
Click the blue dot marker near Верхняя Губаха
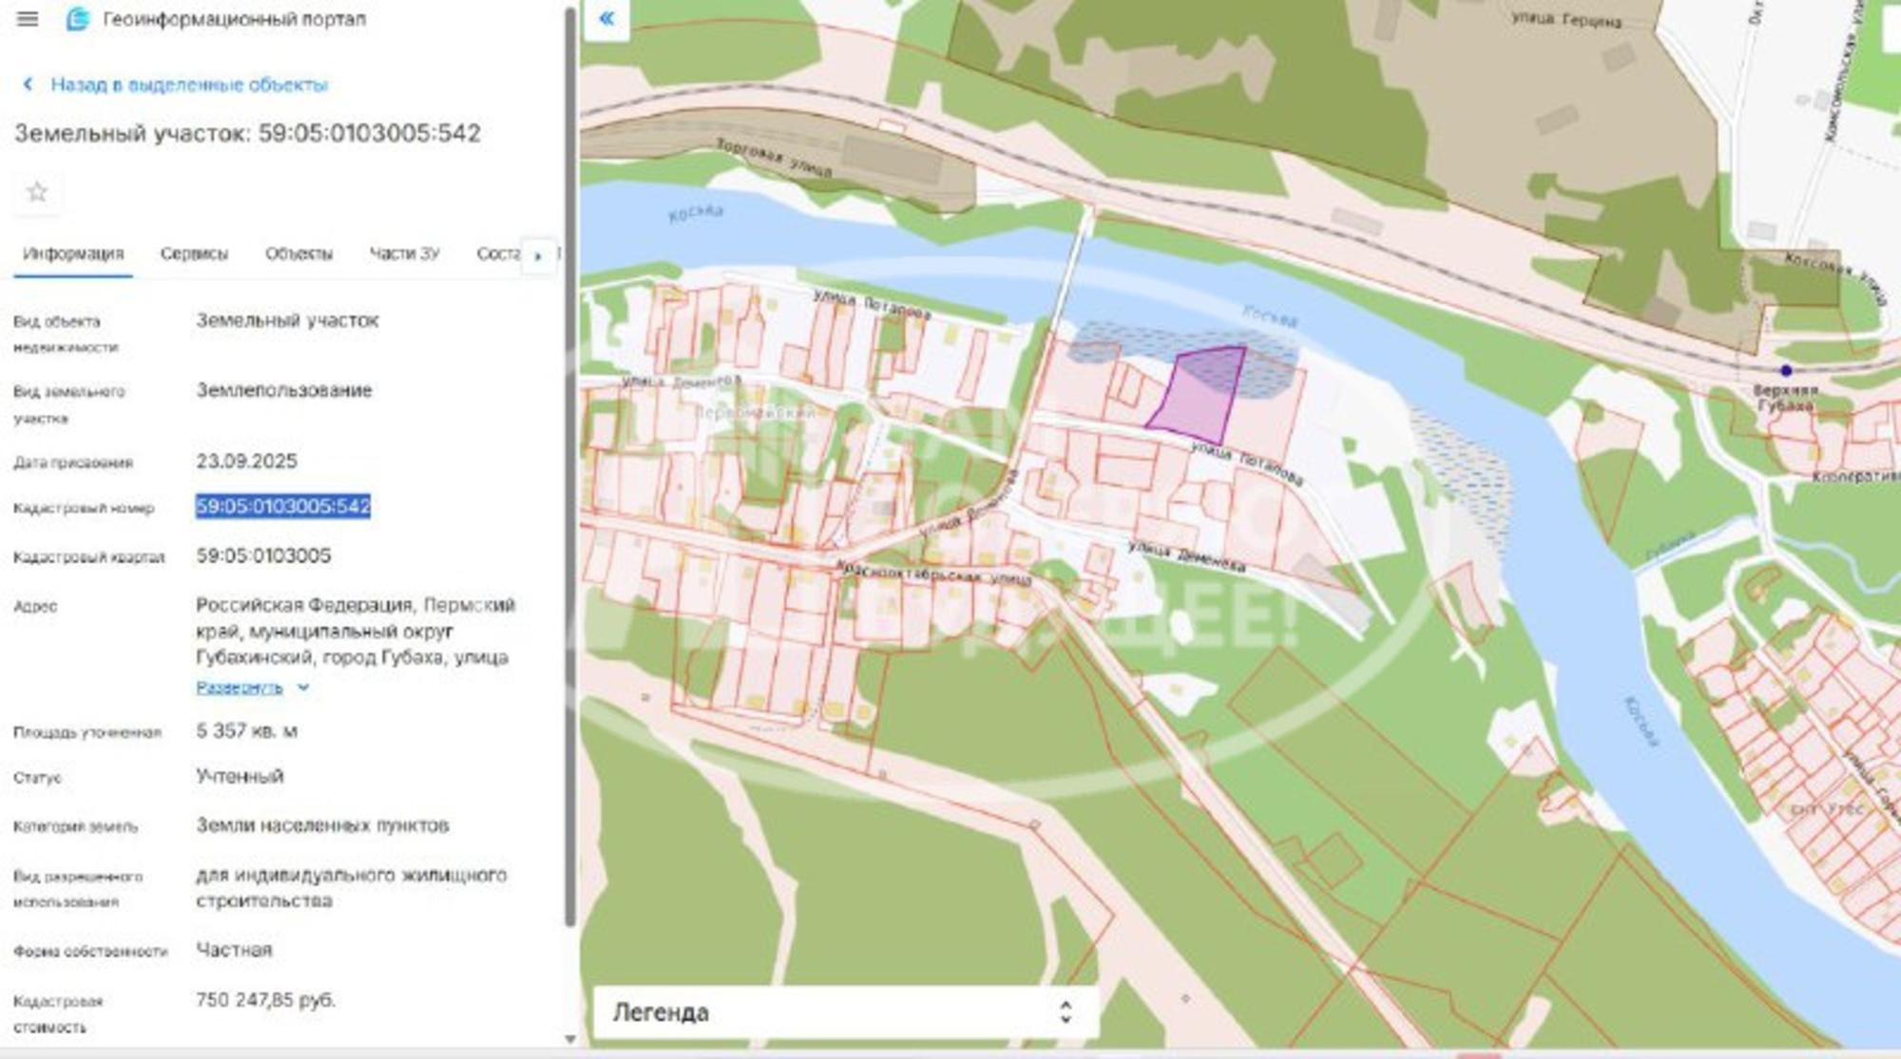click(x=1786, y=370)
